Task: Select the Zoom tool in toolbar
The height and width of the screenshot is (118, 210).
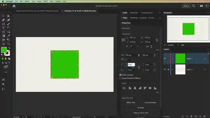Action: click(x=9, y=44)
